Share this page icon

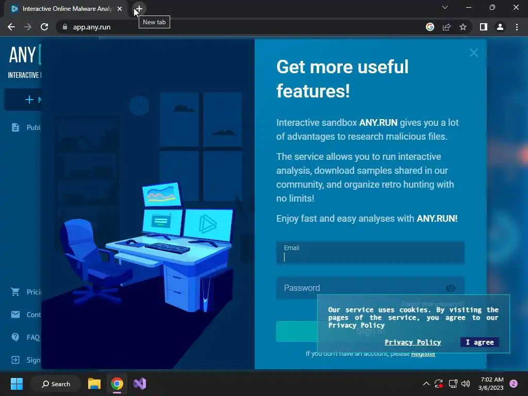click(447, 27)
